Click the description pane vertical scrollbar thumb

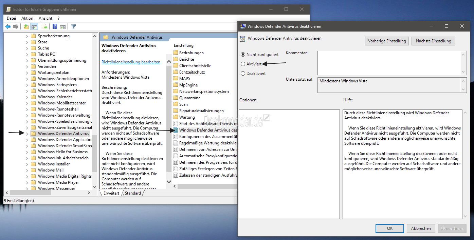click(169, 118)
